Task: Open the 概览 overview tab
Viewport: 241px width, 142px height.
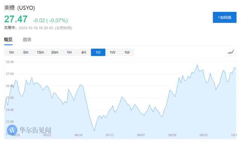Action: (x=8, y=40)
